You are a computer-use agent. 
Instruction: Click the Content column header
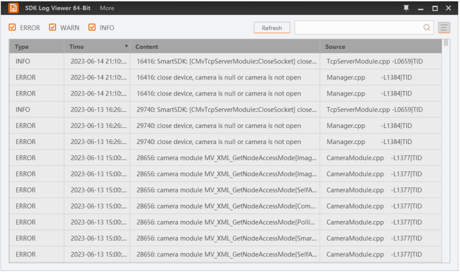point(225,46)
